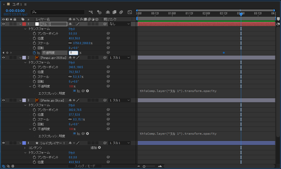Collapse Pengui layer opacity expression twirl
Viewport: 281px width, 169px height.
click(30, 86)
